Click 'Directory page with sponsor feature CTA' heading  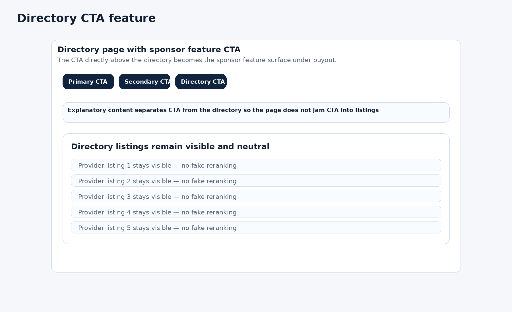pos(149,50)
